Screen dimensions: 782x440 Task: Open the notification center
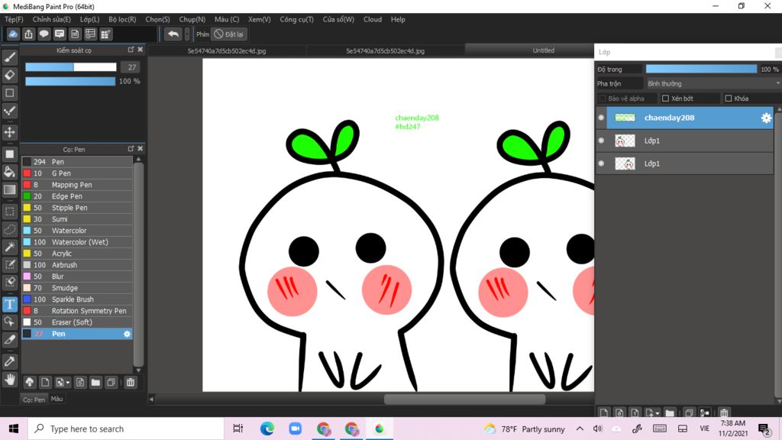[764, 429]
